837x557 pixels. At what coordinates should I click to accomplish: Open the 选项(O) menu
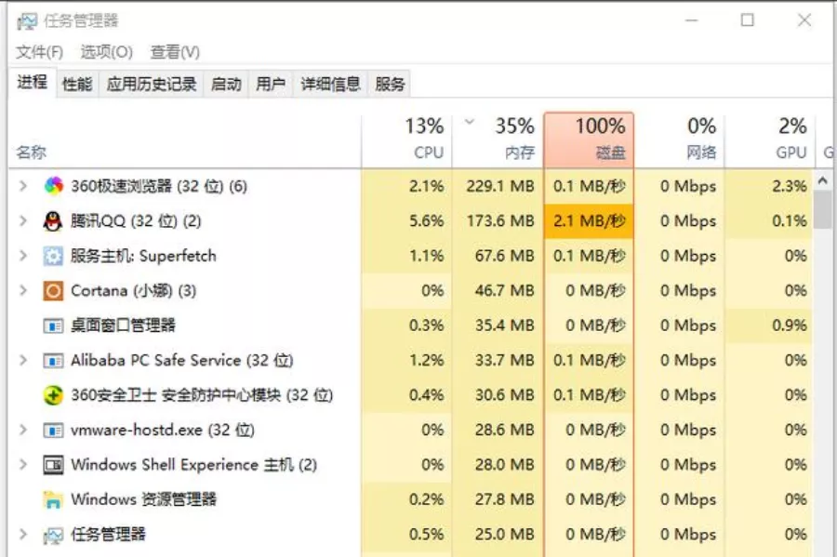106,52
